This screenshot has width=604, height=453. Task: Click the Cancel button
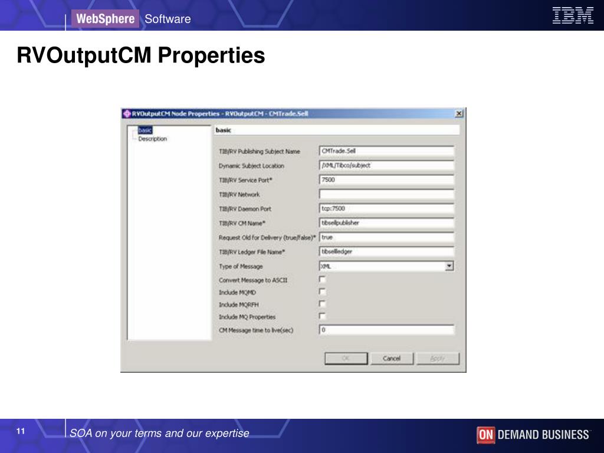(x=392, y=358)
